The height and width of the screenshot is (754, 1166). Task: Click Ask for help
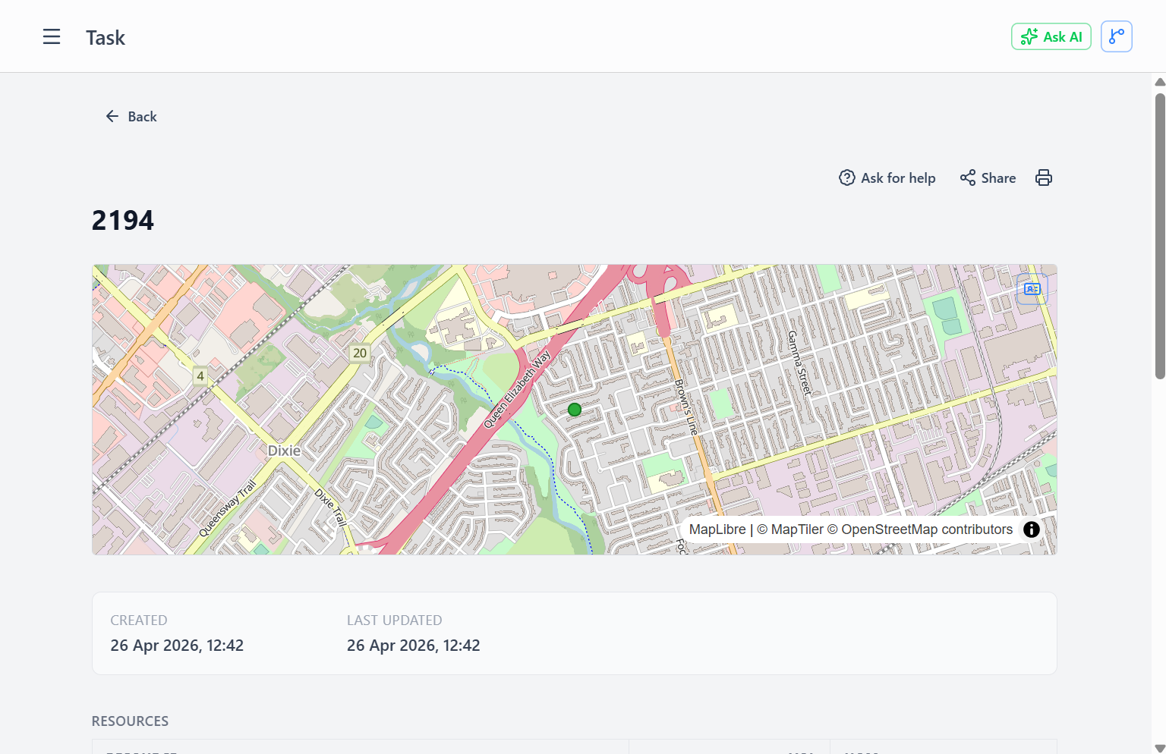[x=887, y=178]
